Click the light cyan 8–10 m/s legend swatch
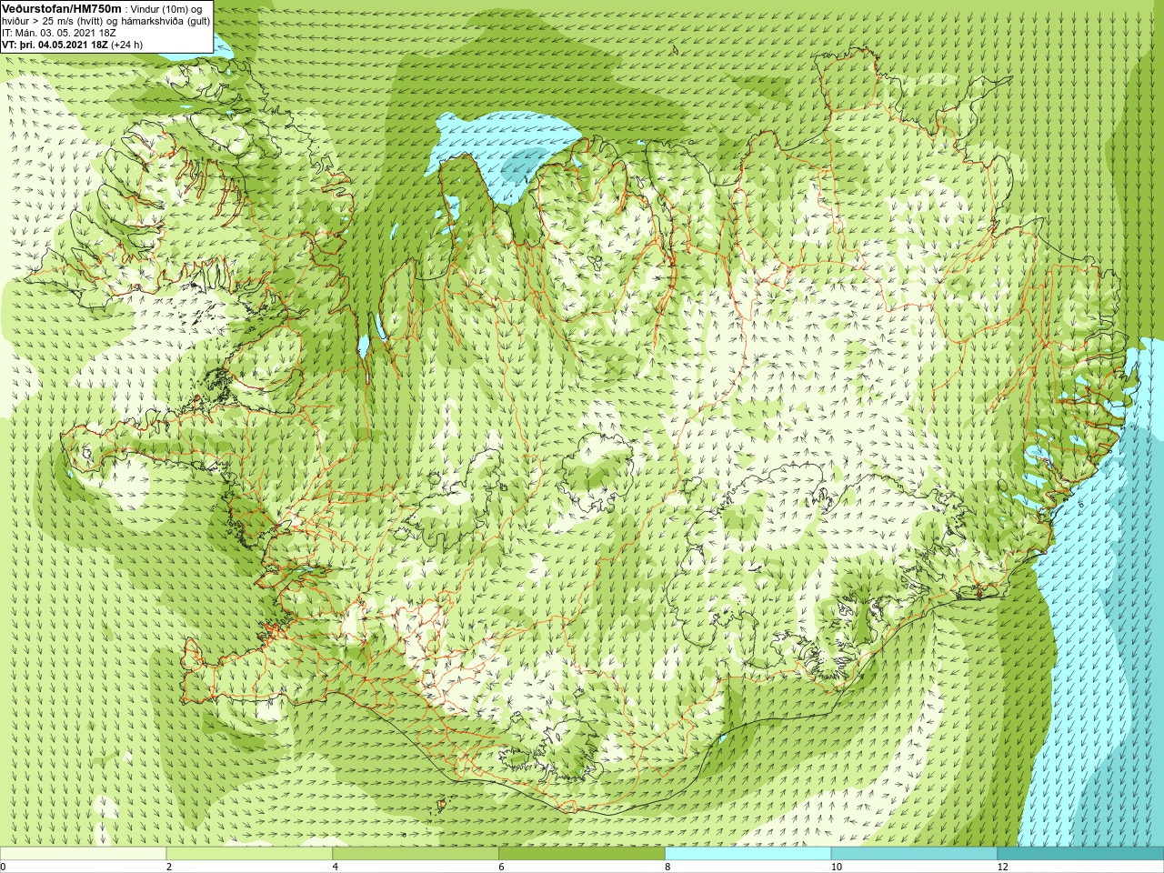This screenshot has height=873, width=1164. [x=748, y=854]
